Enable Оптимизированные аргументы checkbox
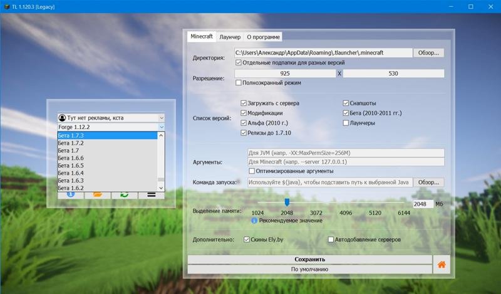 [x=252, y=171]
